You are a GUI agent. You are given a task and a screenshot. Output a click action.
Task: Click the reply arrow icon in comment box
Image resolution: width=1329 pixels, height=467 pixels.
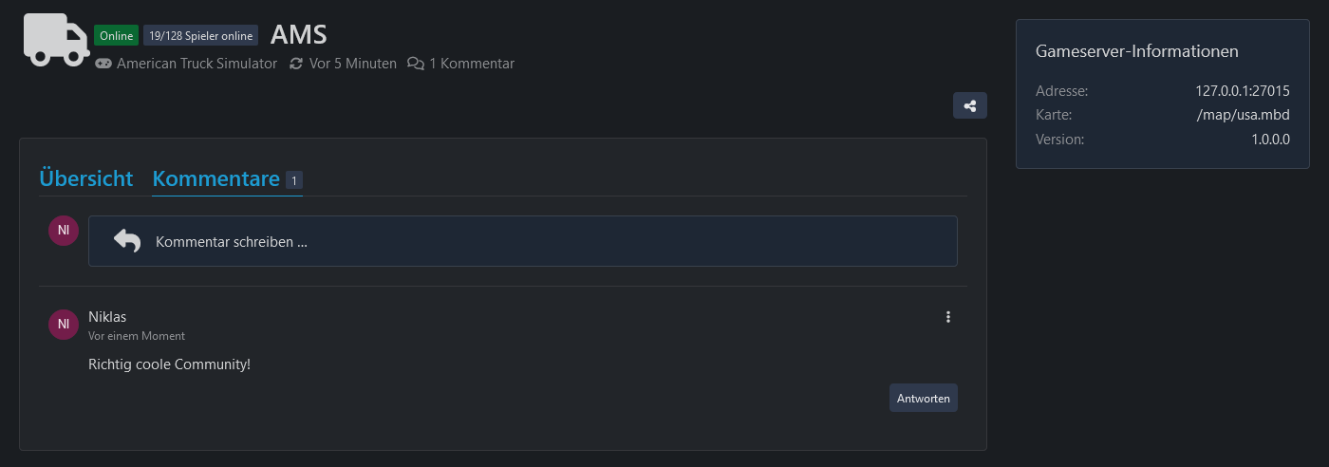click(x=126, y=241)
